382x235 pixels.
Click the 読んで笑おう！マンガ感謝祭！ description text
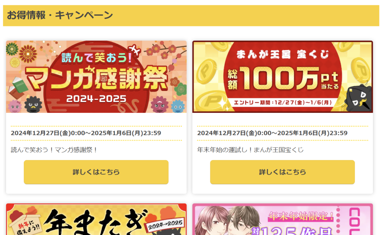tap(54, 150)
